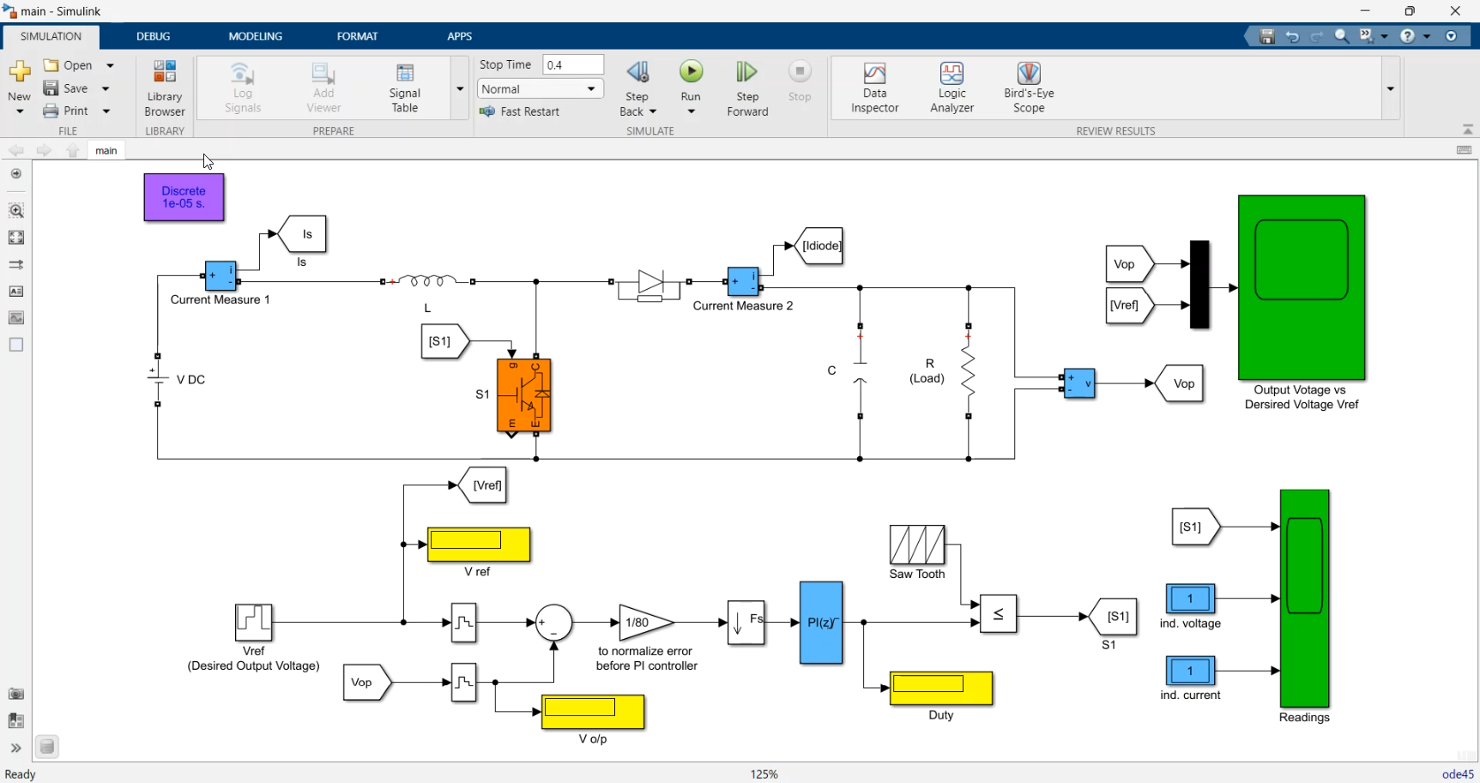
Task: Switch to the MODELING tab
Action: (x=256, y=36)
